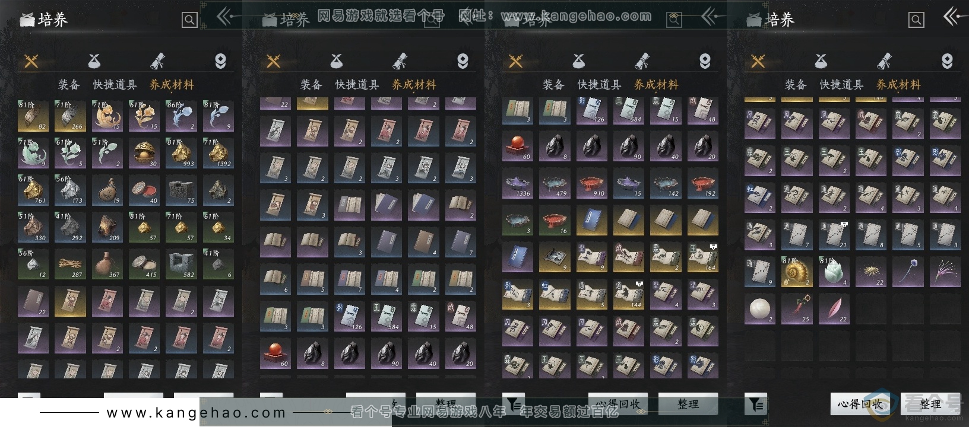Select gold ore stack of 1392
This screenshot has height=427, width=969.
click(218, 153)
